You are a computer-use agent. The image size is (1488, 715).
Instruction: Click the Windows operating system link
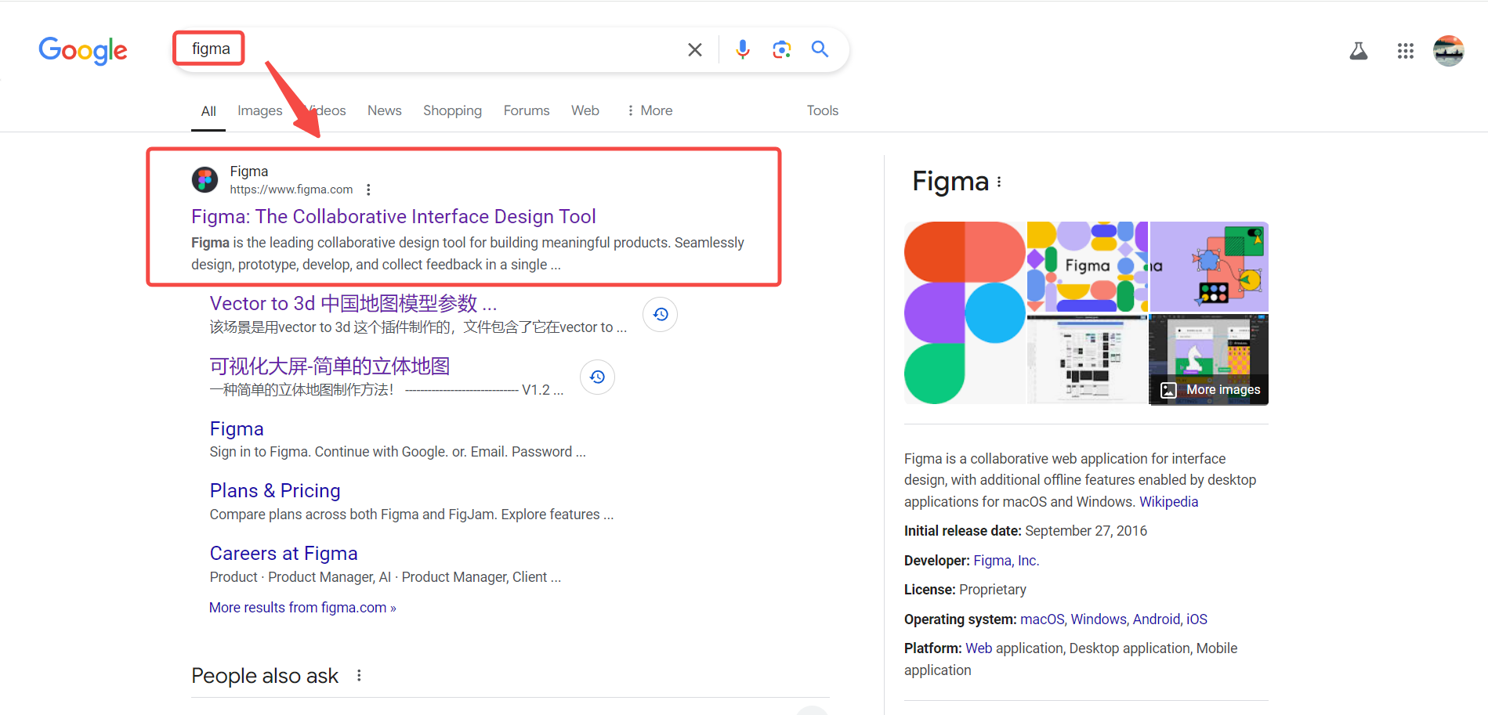click(1098, 619)
